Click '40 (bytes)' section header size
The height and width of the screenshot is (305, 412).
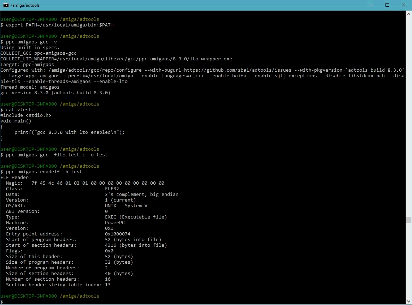coord(119,274)
